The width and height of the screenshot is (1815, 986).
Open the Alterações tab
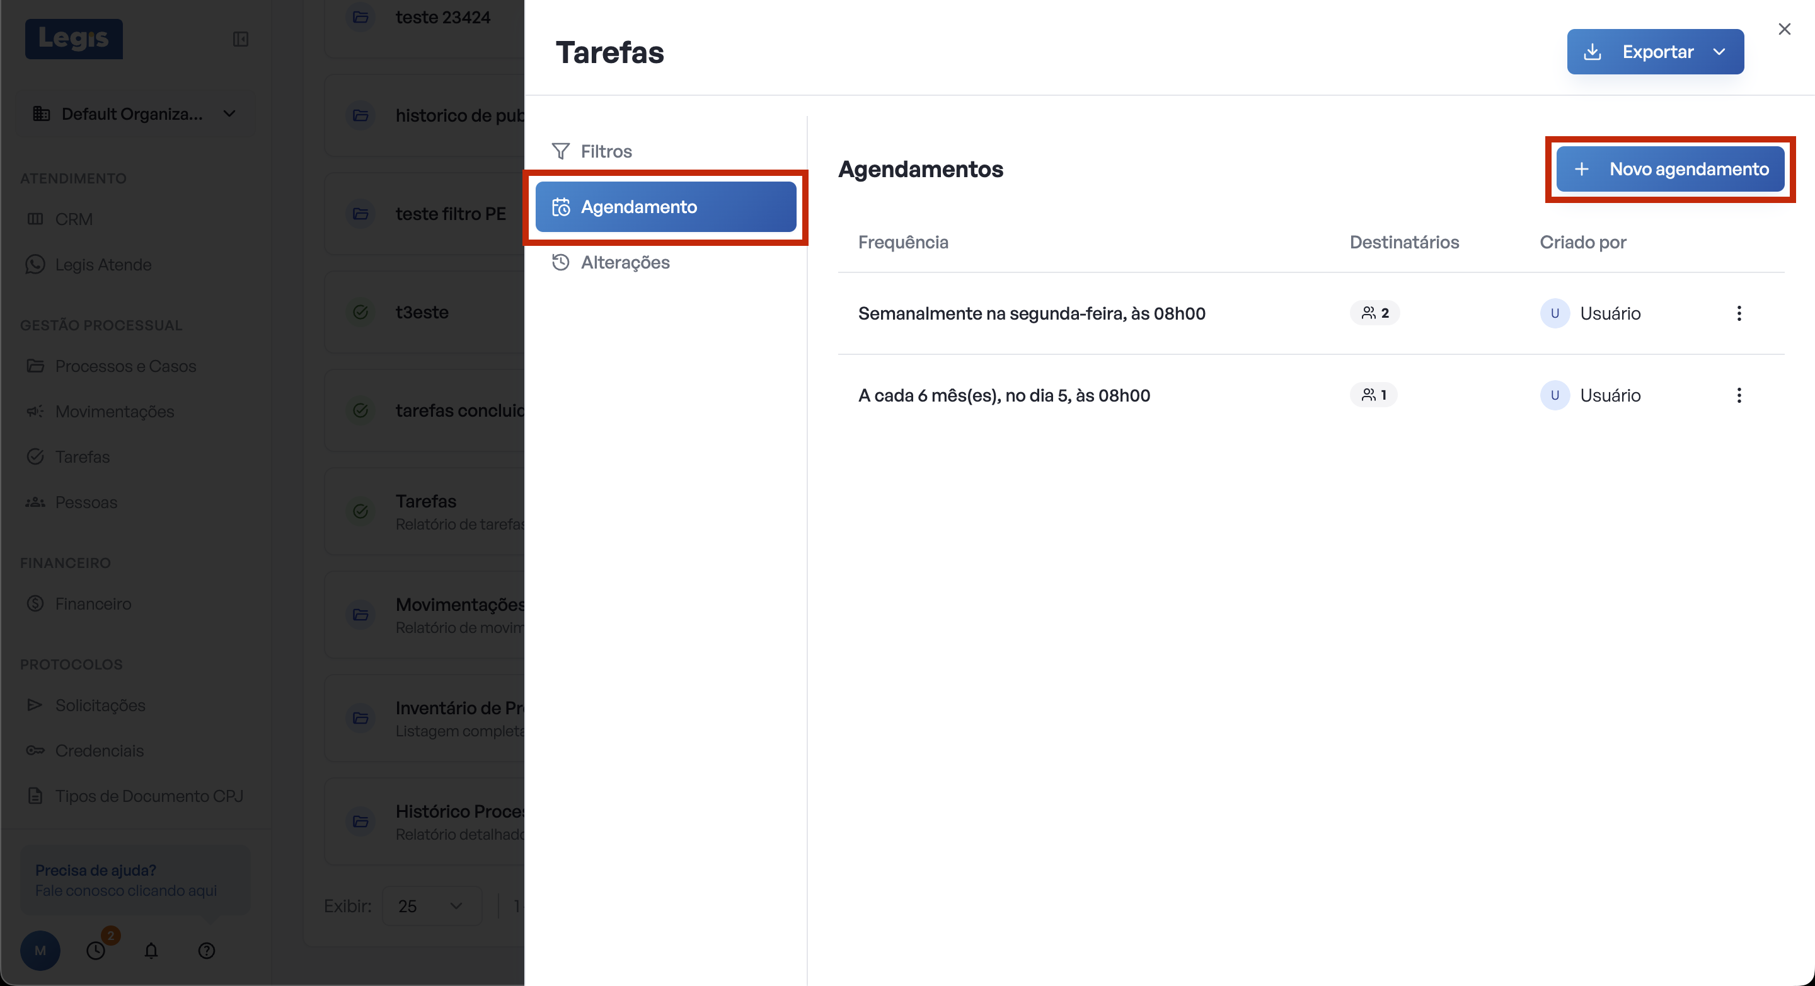pos(625,263)
